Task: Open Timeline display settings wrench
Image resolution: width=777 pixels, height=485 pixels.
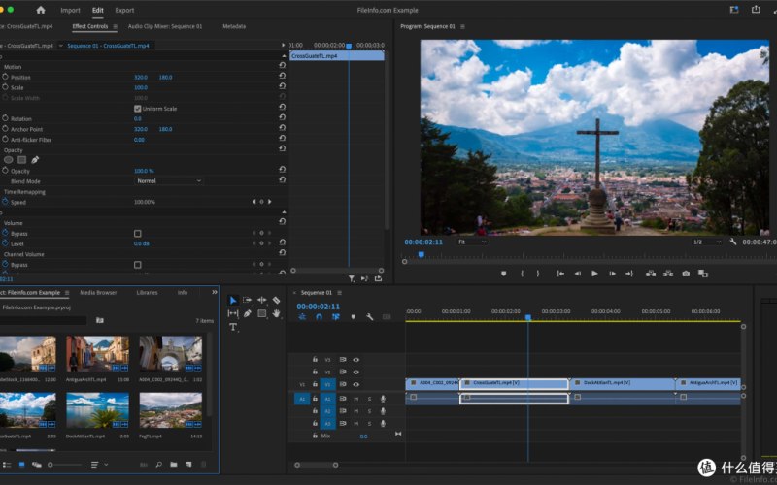Action: click(370, 317)
